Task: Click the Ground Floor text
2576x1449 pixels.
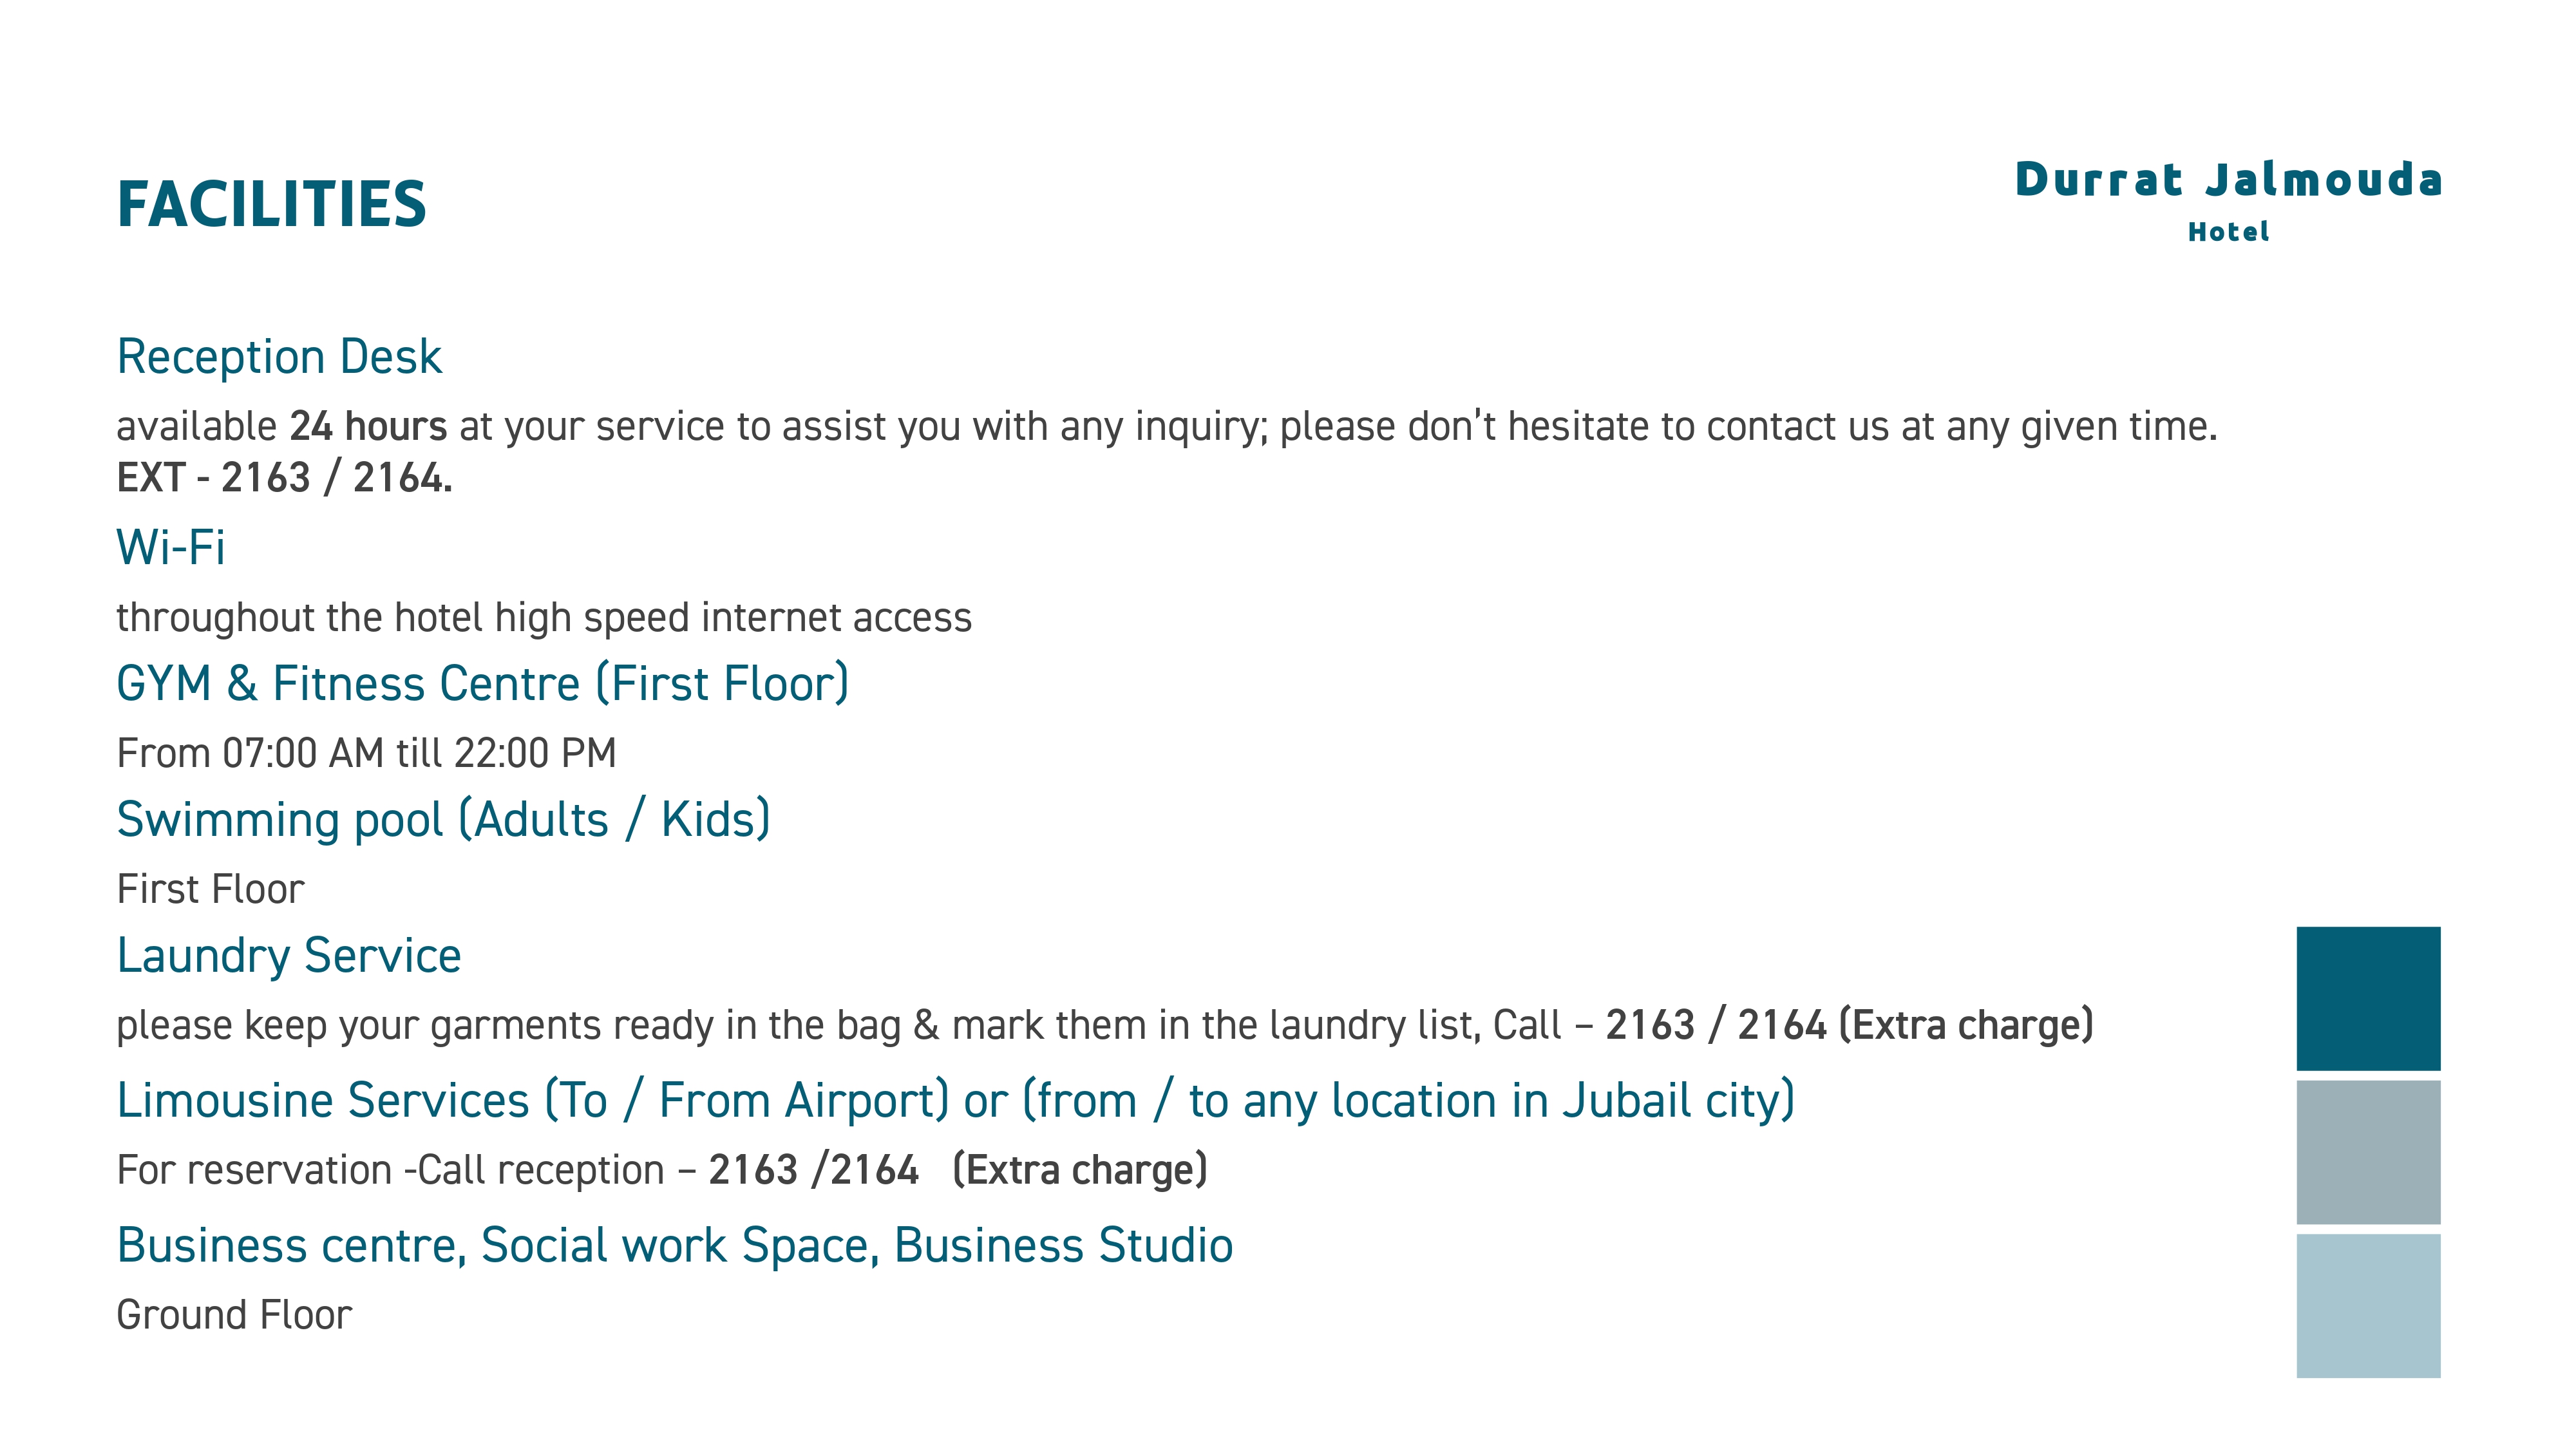Action: pyautogui.click(x=234, y=1315)
